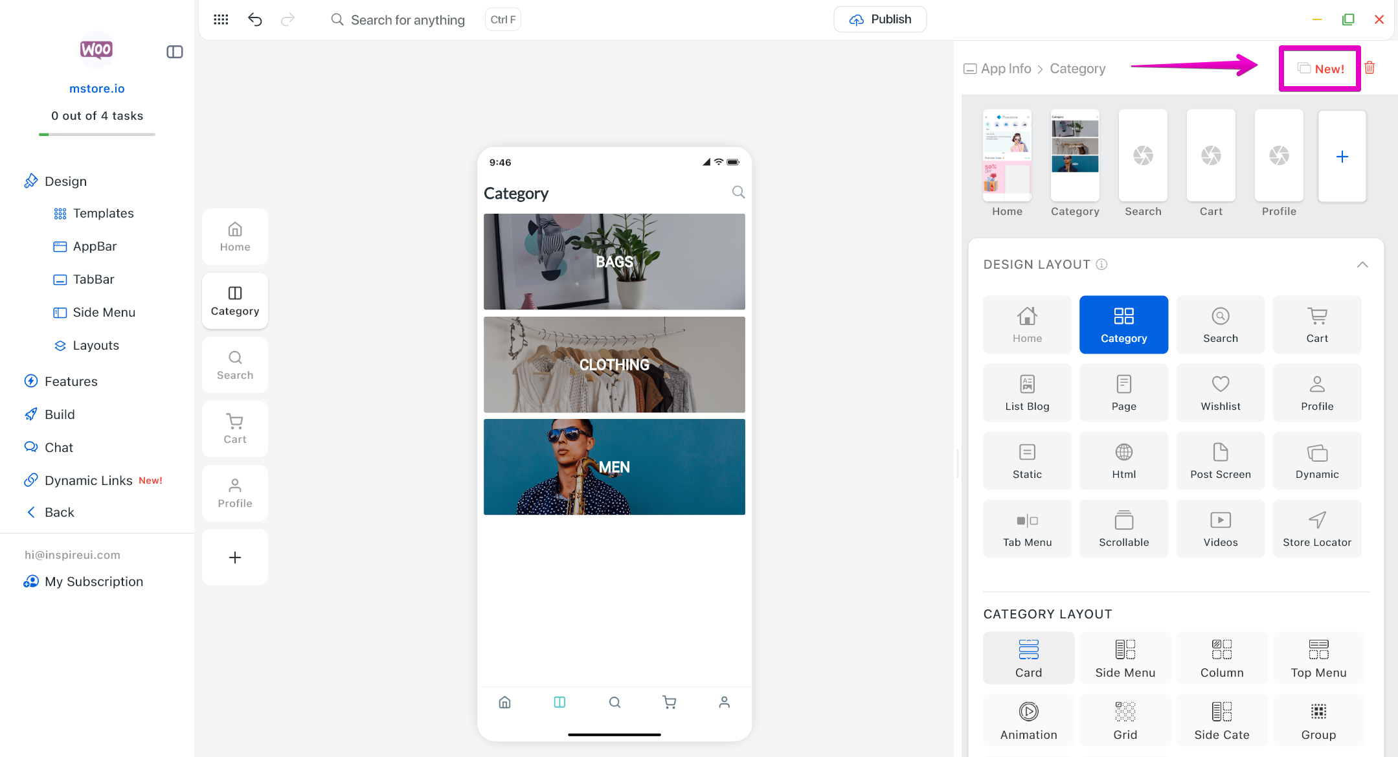
Task: Click the tasks progress bar
Action: tap(97, 134)
